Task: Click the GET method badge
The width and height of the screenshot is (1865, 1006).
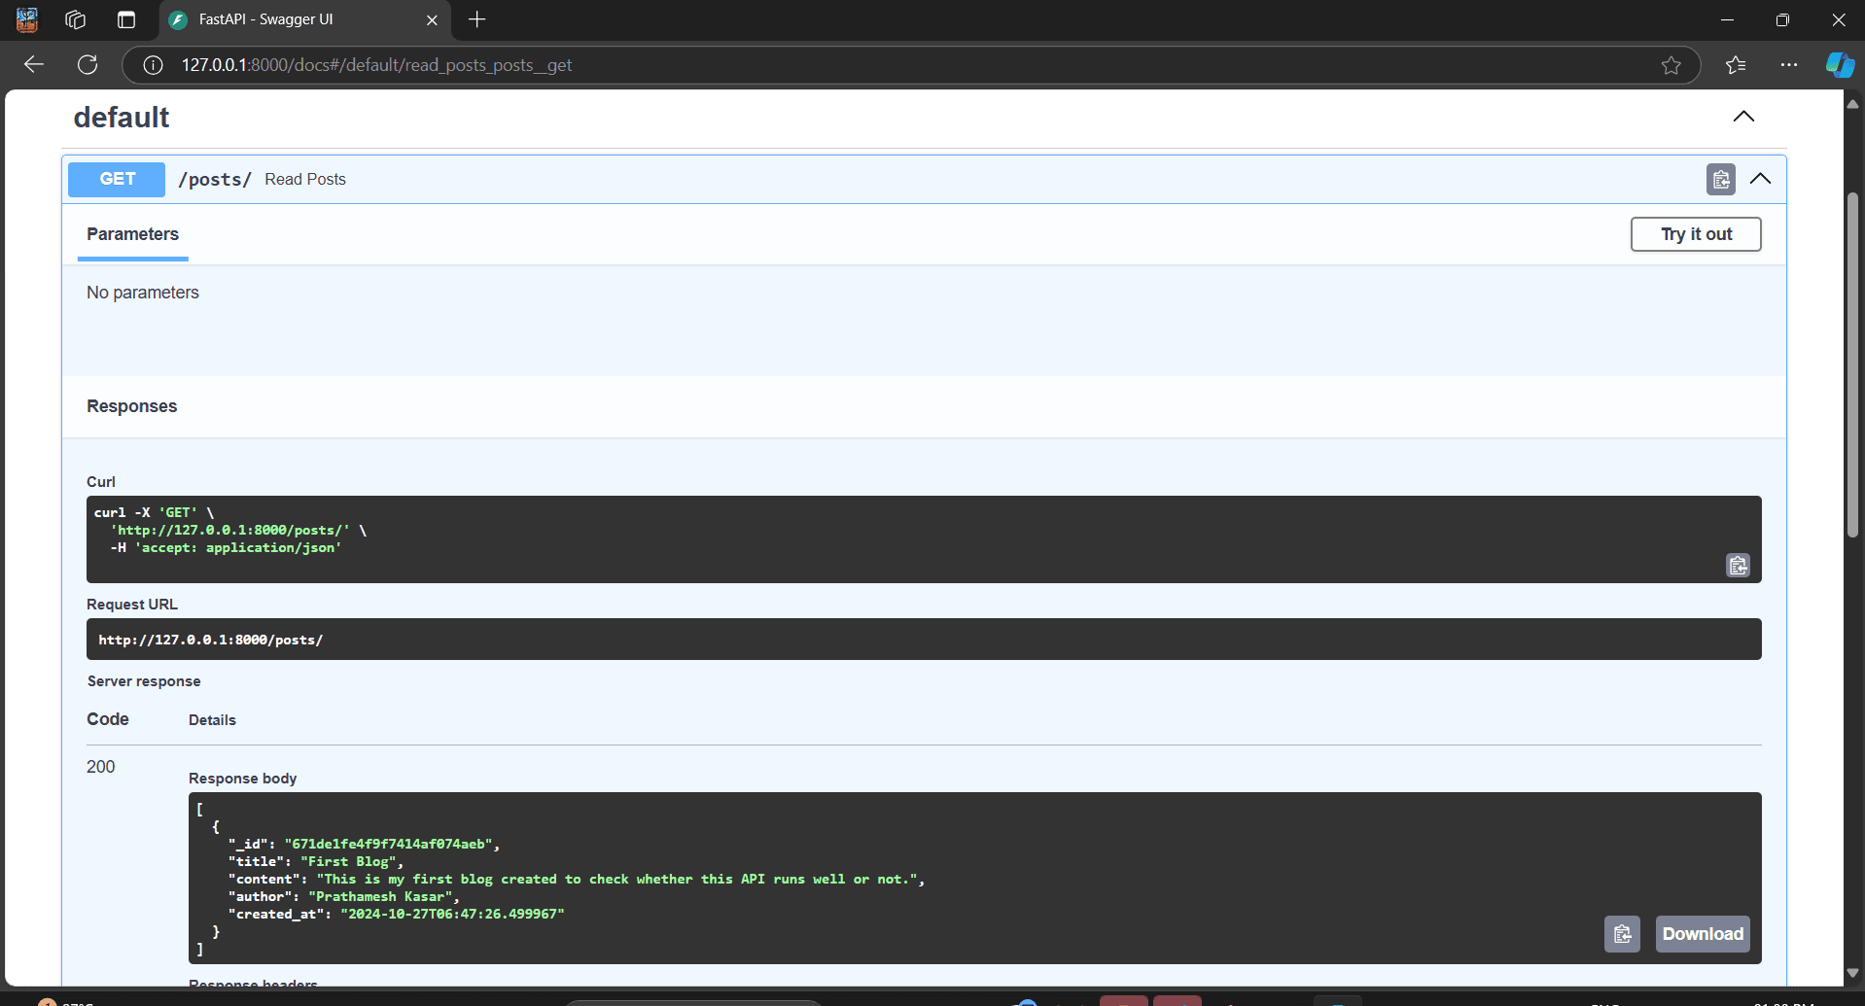Action: pyautogui.click(x=117, y=179)
